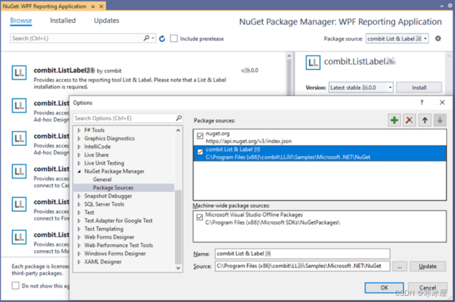Screen dimensions: 455x302
Task: Click the Update button for source
Action: click(x=427, y=266)
